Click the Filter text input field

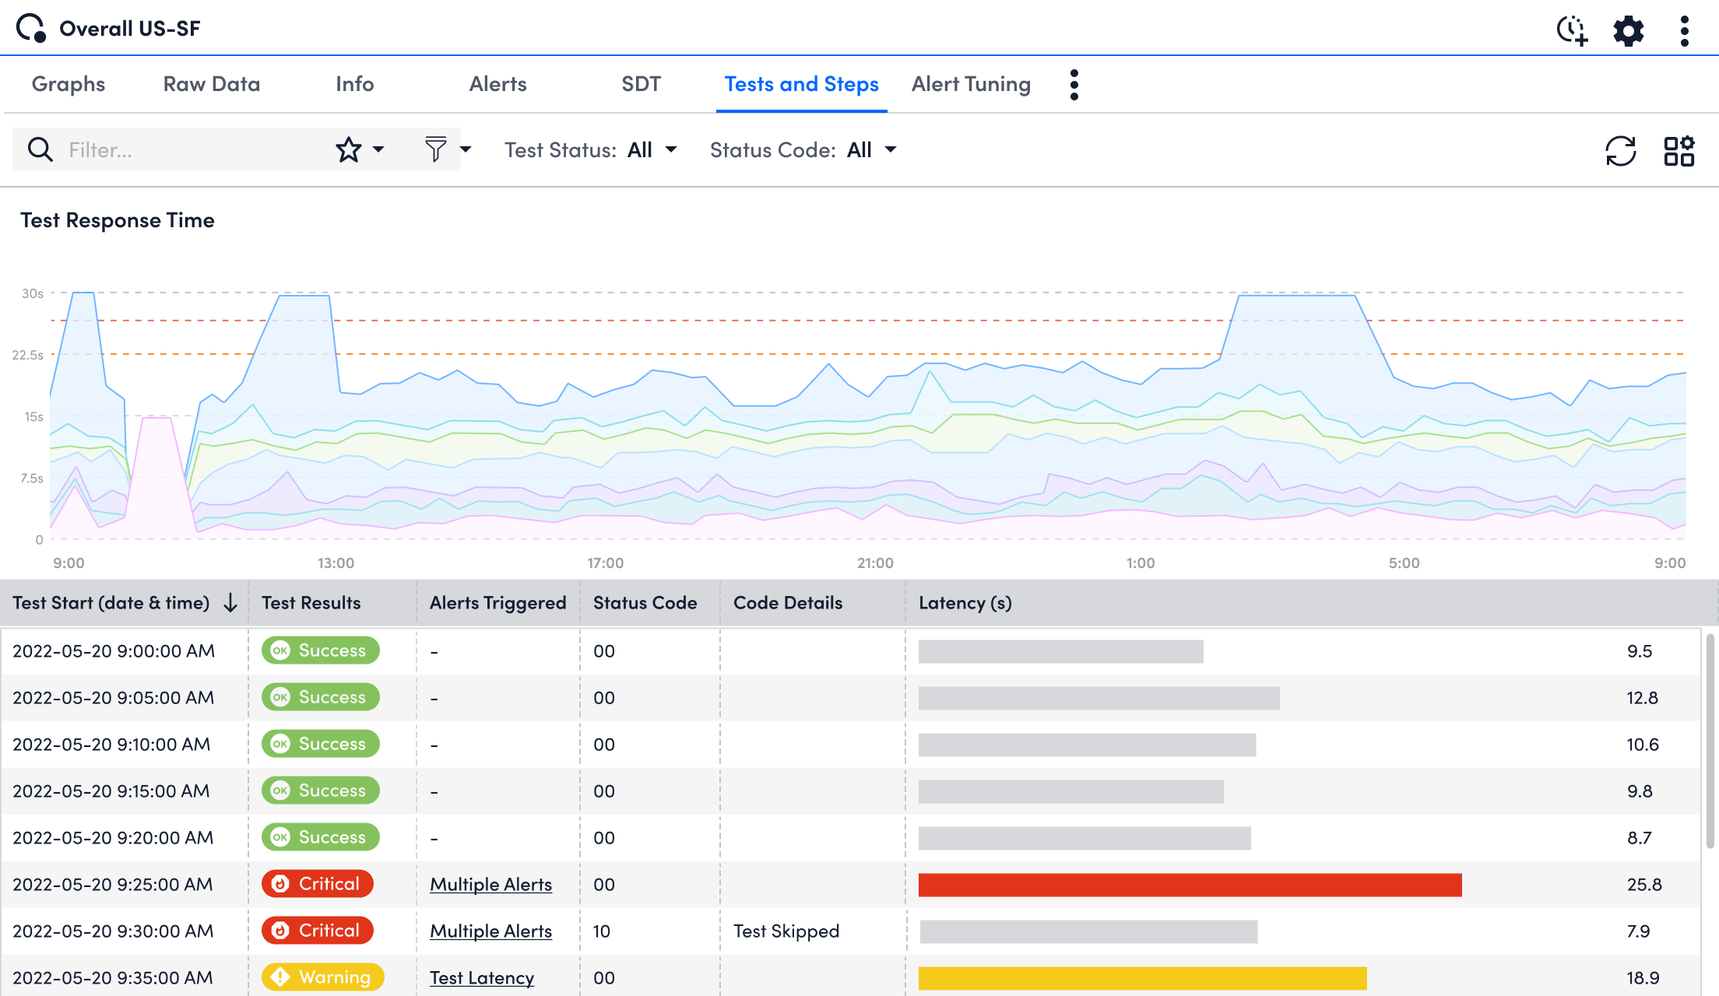(195, 149)
